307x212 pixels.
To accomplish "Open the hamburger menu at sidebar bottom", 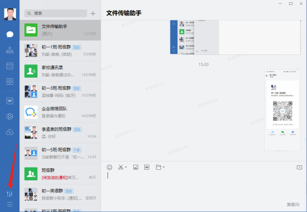I will [x=9, y=204].
